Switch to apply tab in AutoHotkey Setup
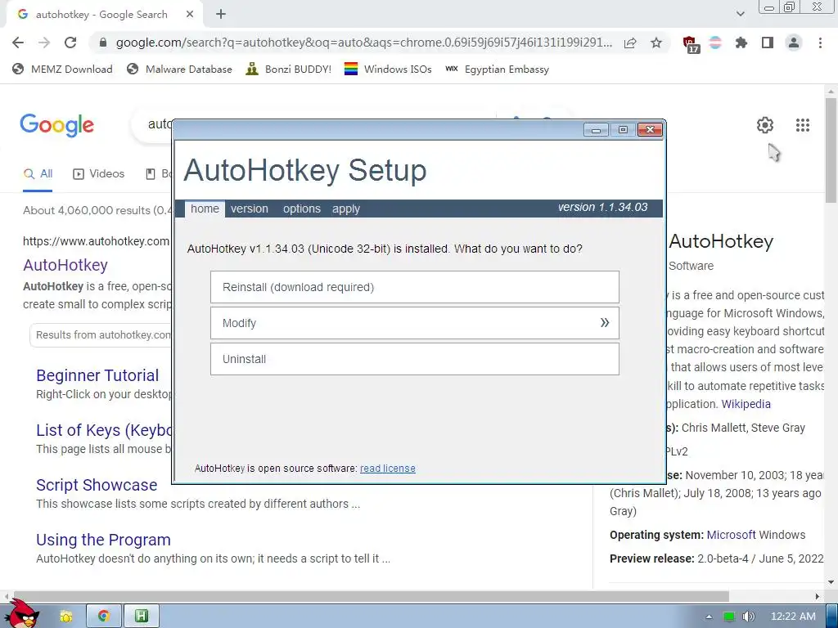The image size is (838, 628). (346, 209)
